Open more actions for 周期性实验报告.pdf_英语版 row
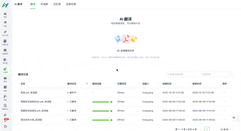The image size is (241, 131). pos(224,111)
